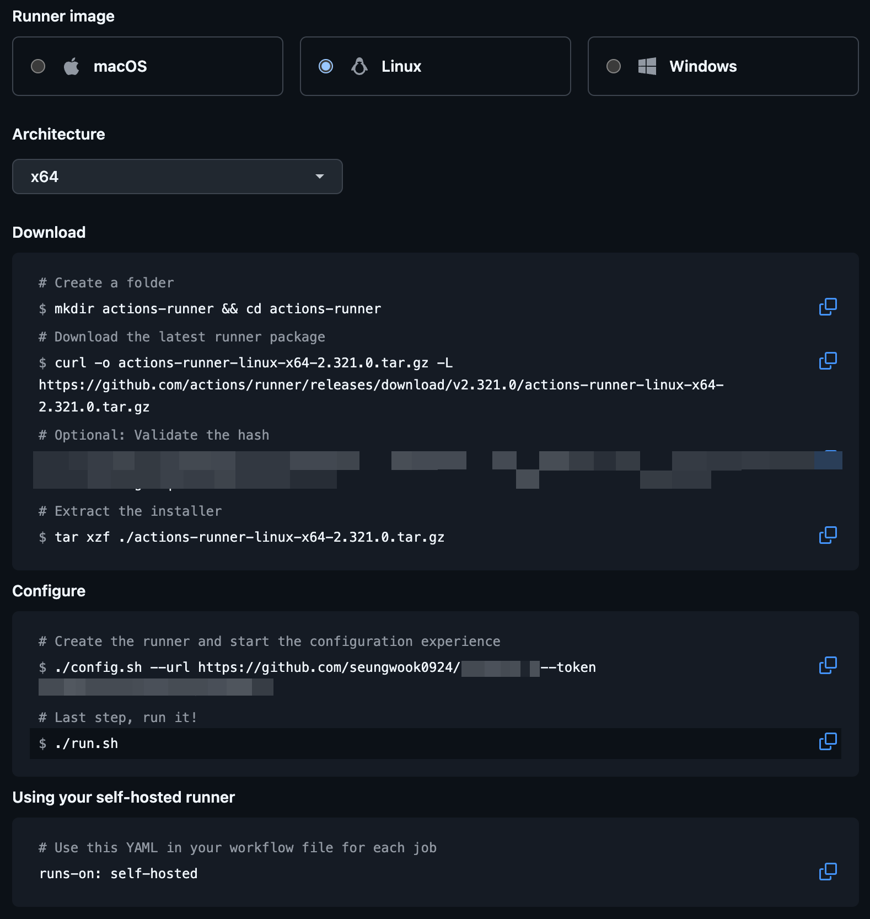Viewport: 870px width, 919px height.
Task: Select the Linux radio button
Action: [x=326, y=66]
